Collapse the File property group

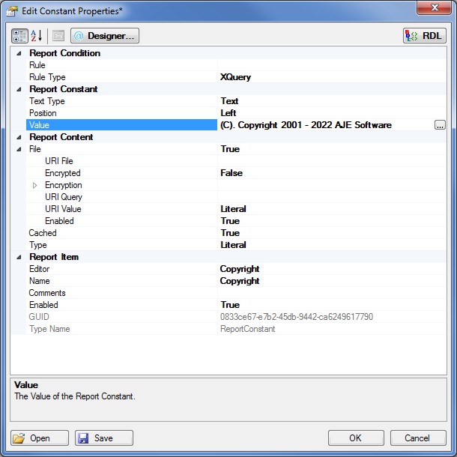(18, 149)
